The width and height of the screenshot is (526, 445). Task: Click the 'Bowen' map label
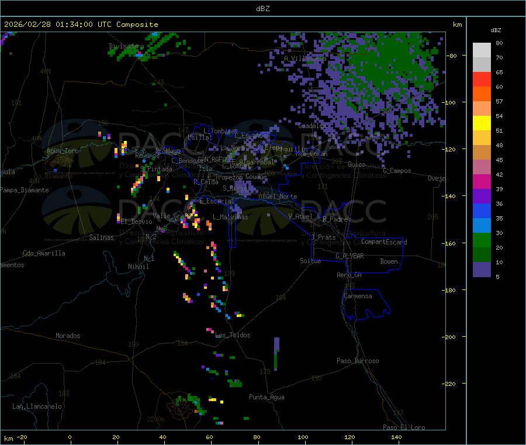coord(389,261)
